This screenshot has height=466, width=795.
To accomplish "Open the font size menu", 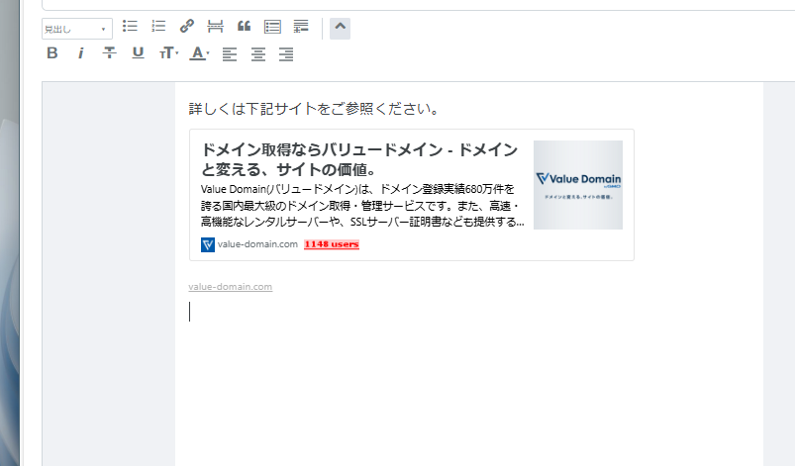I will click(168, 53).
